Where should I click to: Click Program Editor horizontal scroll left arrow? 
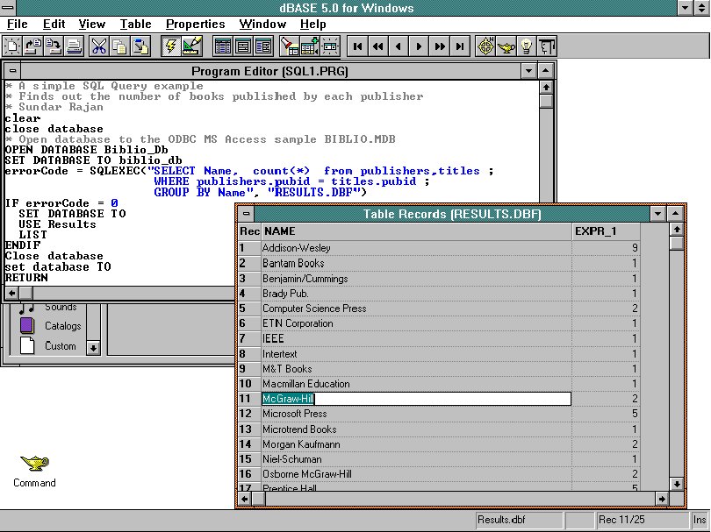[x=11, y=293]
